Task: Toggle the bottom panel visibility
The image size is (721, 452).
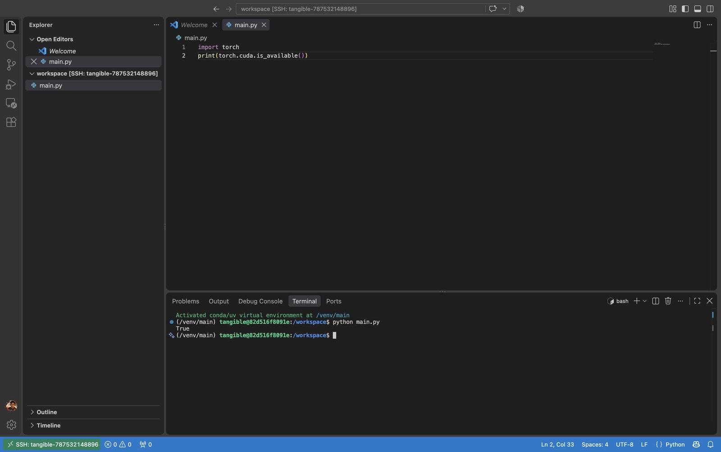Action: (698, 9)
